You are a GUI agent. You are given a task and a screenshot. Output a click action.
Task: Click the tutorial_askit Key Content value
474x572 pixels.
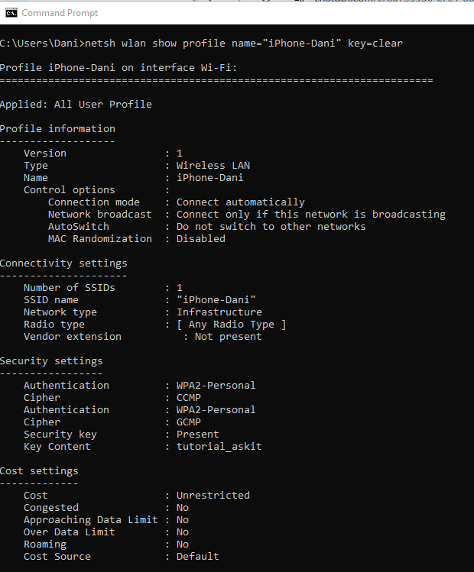click(x=219, y=447)
